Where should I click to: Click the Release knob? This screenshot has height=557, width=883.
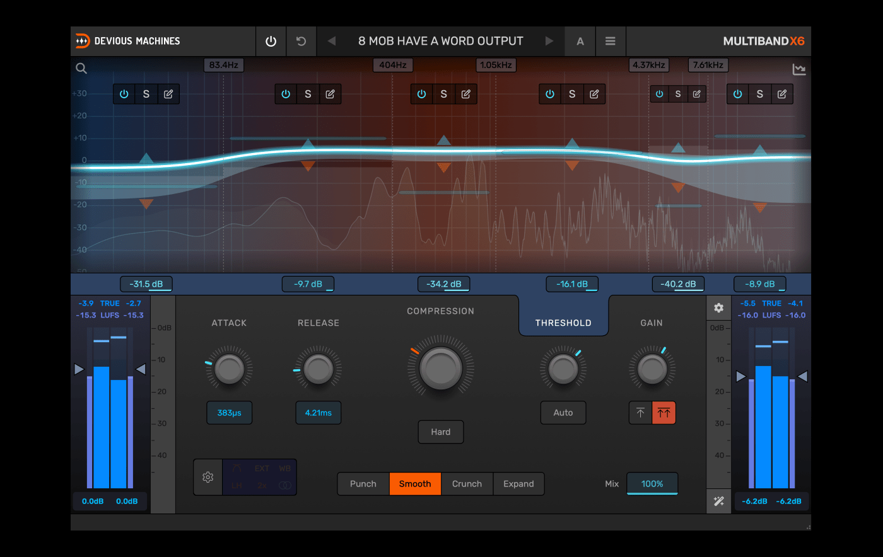coord(319,369)
